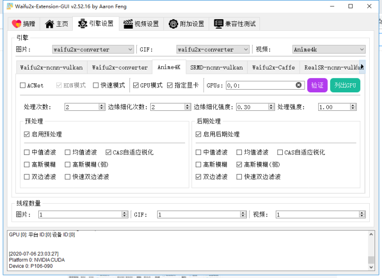Viewport: 382px width, 278px height.
Task: Select the SRMD-ncnn-vulkan engine tab
Action: (x=216, y=67)
